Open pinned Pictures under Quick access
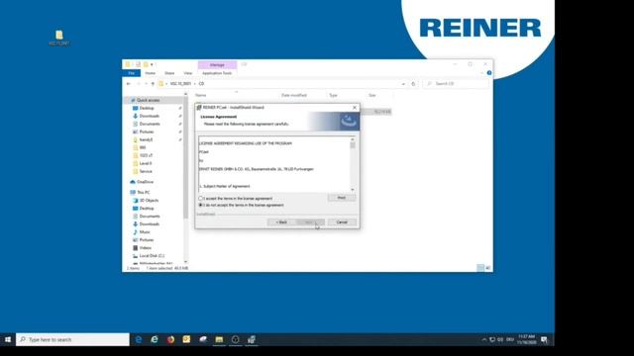This screenshot has width=634, height=356. click(147, 132)
